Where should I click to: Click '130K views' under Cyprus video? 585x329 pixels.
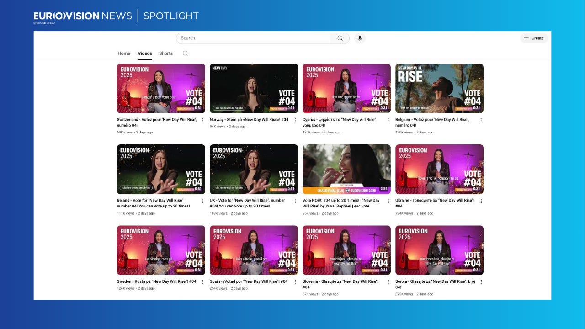311,133
